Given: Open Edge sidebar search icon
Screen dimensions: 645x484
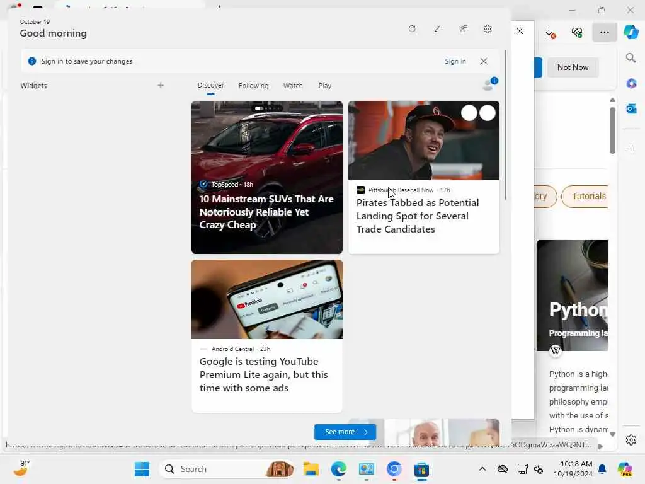Looking at the screenshot, I should tap(631, 58).
